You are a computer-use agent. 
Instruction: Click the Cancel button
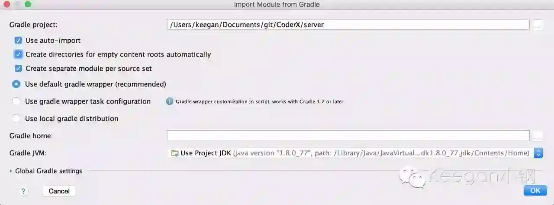pos(59,191)
